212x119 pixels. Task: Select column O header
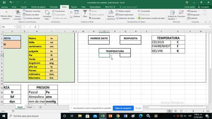(x=104, y=31)
